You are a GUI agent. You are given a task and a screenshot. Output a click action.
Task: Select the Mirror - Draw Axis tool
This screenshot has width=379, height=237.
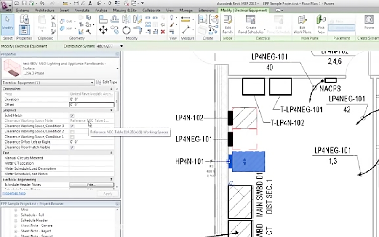pyautogui.click(x=138, y=19)
